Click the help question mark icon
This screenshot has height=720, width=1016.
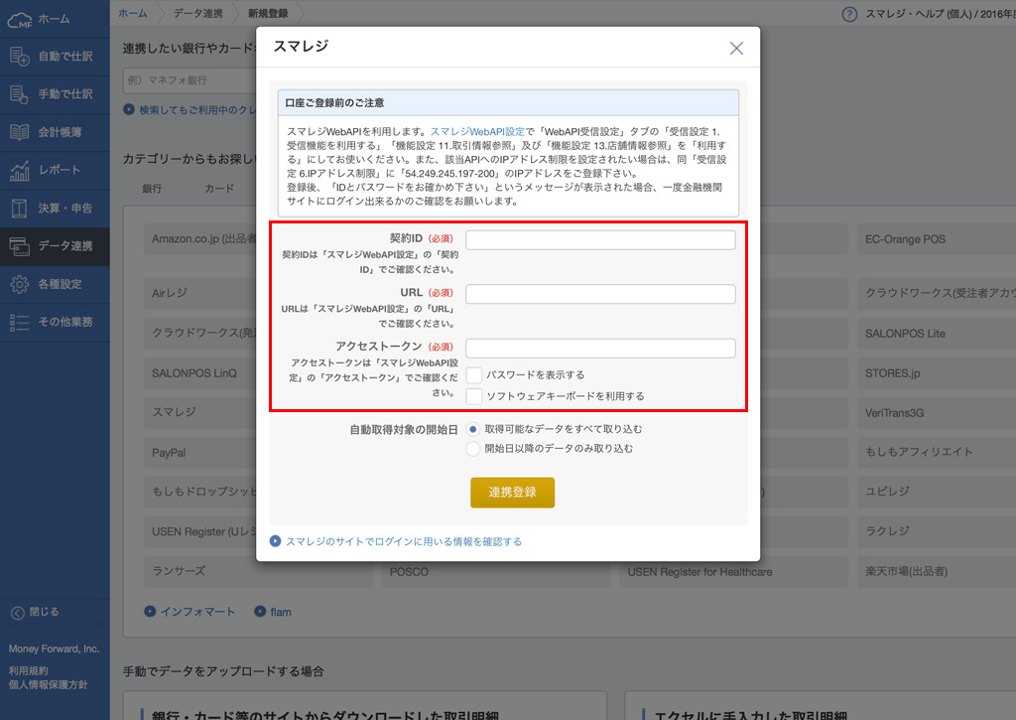[849, 14]
